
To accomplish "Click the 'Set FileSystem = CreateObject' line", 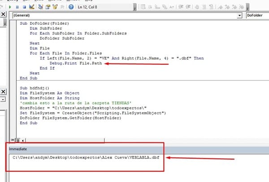I will click(93, 113).
